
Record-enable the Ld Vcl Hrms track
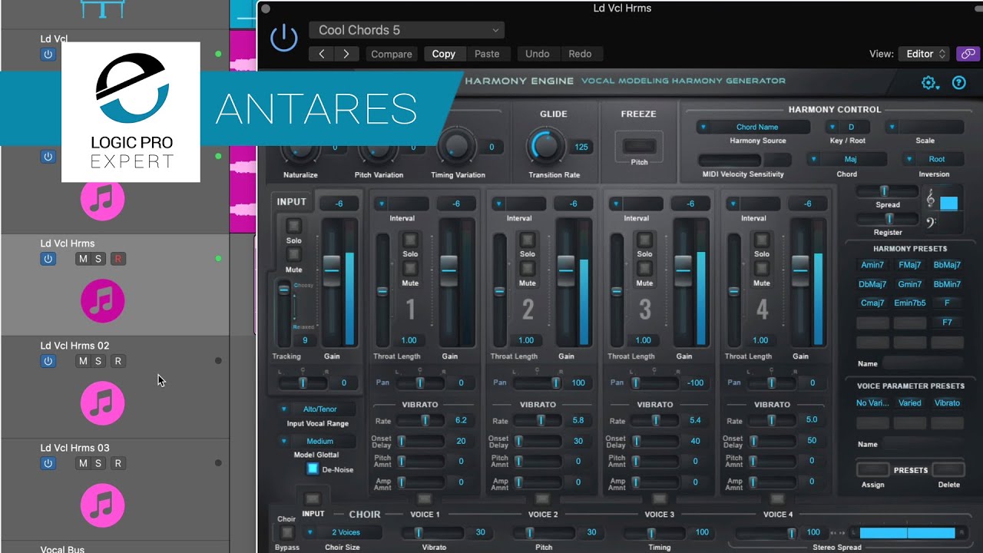118,259
